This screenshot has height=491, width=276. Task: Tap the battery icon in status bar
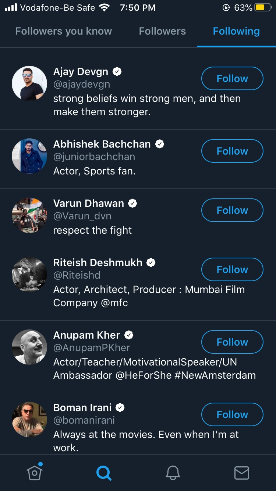[x=263, y=8]
